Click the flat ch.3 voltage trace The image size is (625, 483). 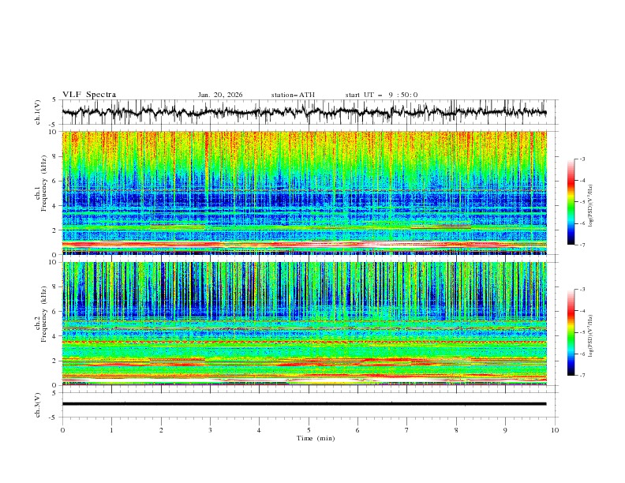click(304, 404)
